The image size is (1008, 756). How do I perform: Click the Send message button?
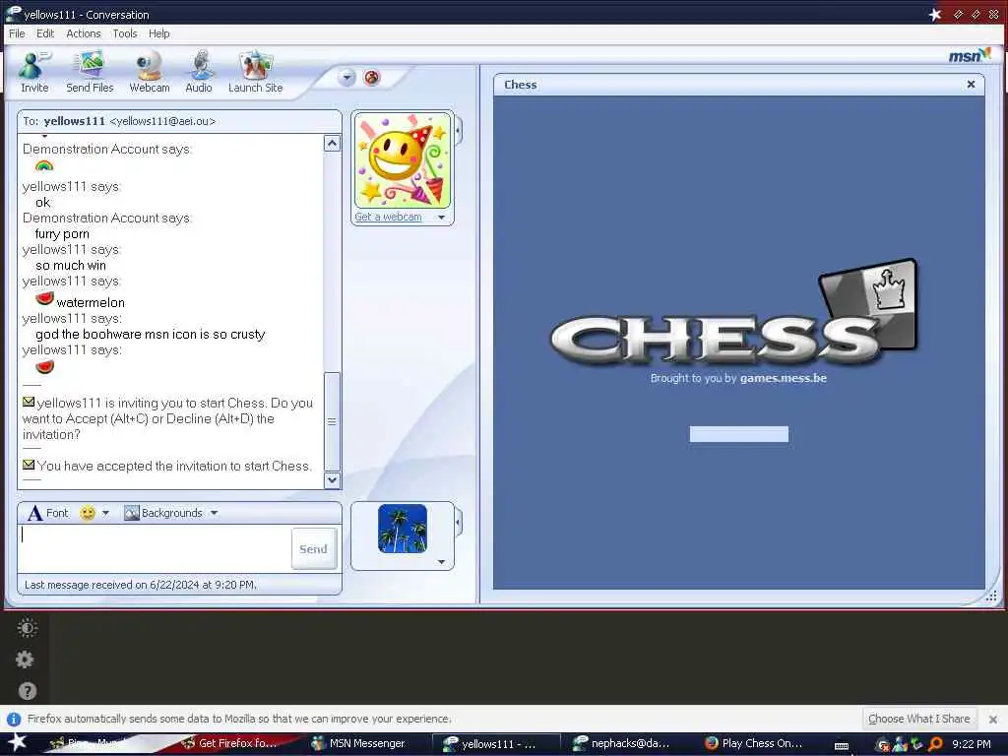(314, 549)
